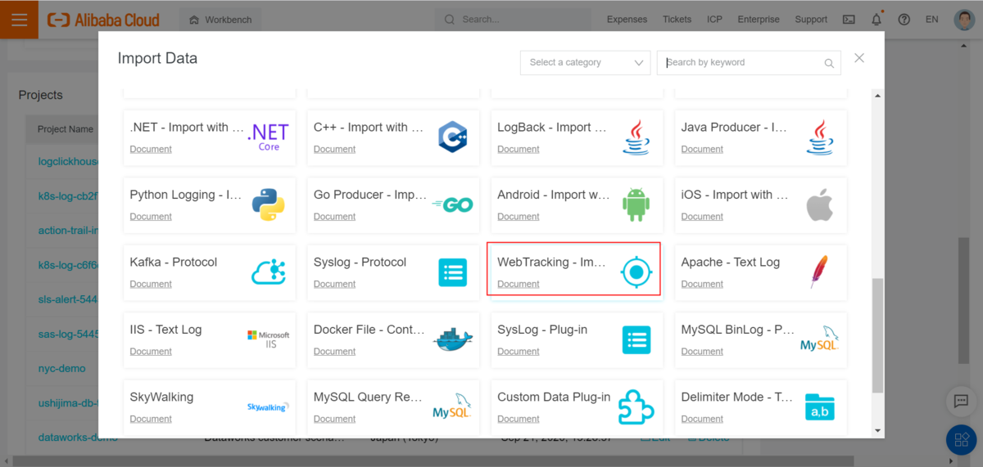
Task: Open Document link under SkyWalking
Action: pos(151,419)
